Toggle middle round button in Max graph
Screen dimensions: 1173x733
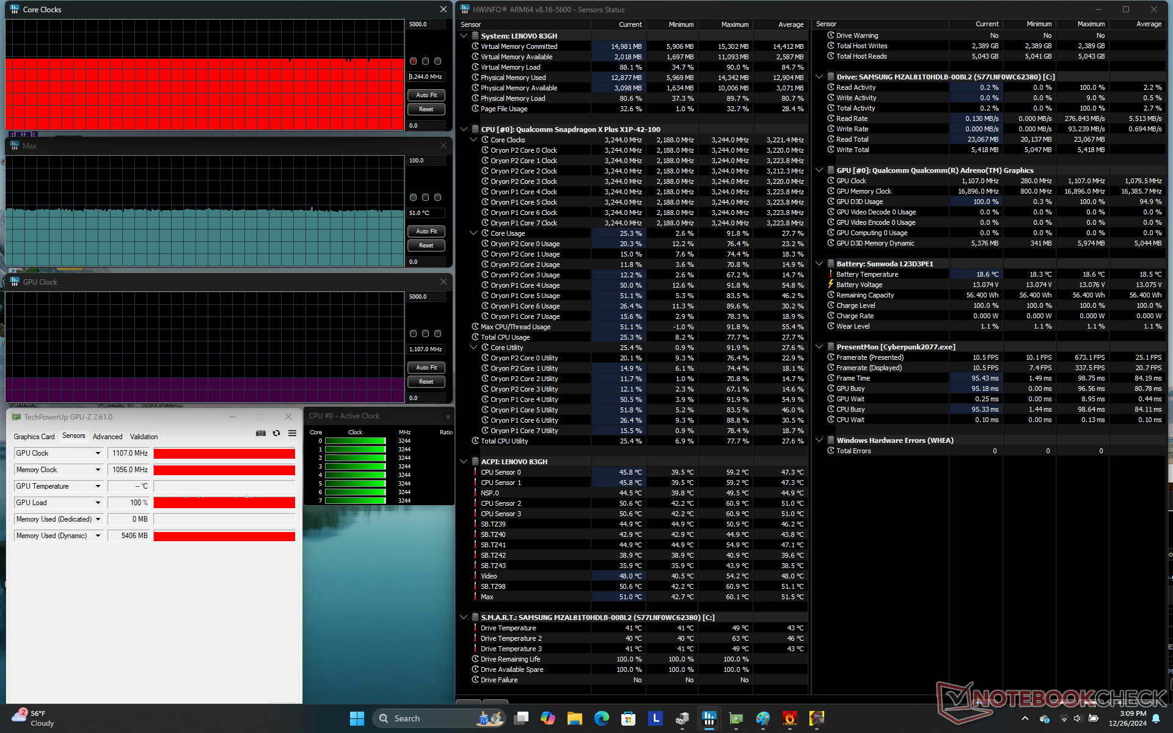coord(426,197)
